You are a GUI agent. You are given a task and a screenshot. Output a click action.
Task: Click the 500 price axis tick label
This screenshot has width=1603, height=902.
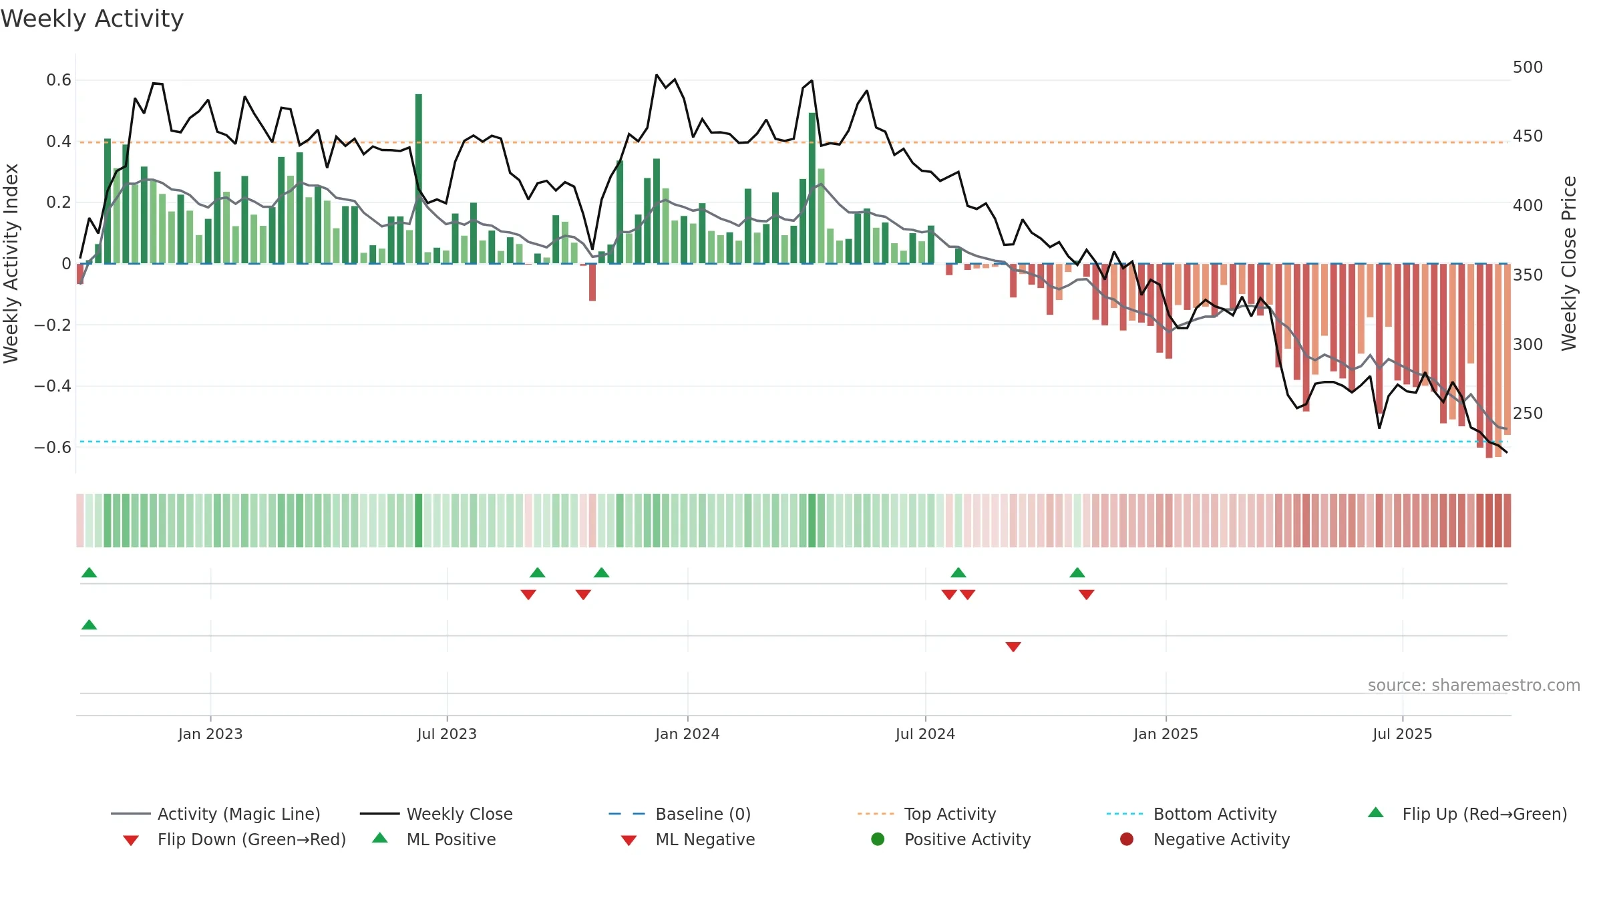(x=1528, y=67)
